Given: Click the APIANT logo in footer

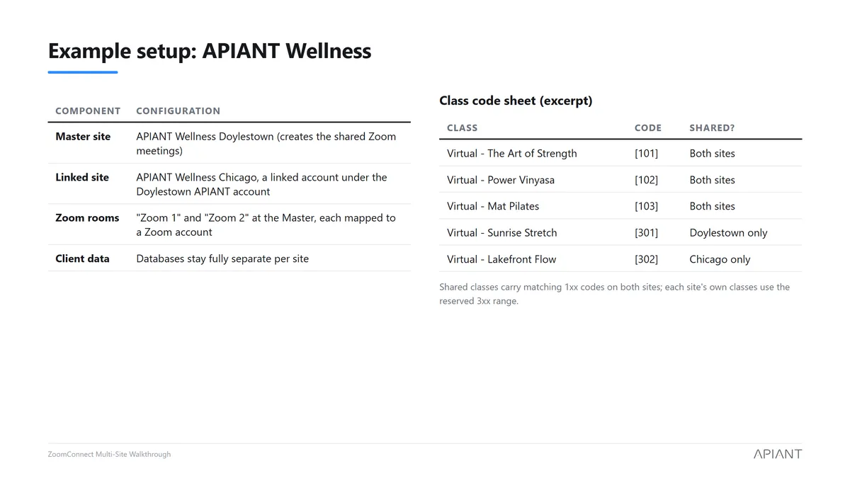Looking at the screenshot, I should tap(777, 454).
